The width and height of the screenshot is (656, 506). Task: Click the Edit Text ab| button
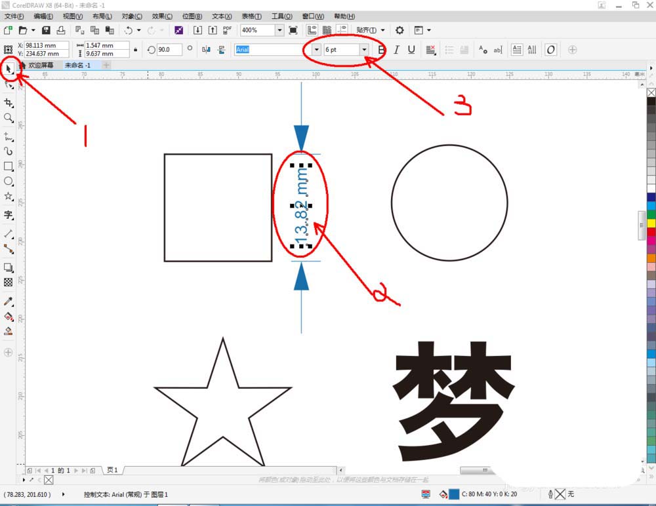click(497, 50)
